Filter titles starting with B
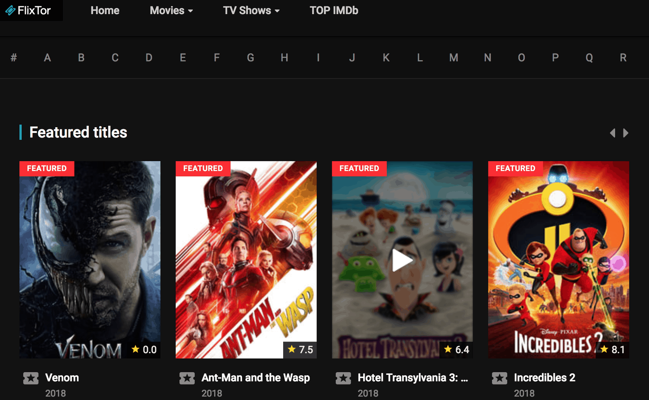 point(81,58)
